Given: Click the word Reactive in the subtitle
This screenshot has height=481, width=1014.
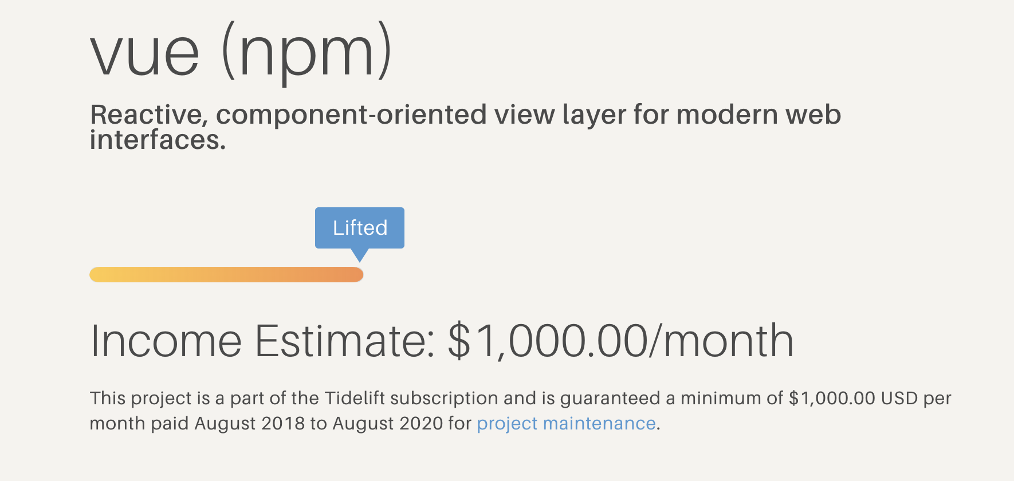Looking at the screenshot, I should 148,115.
